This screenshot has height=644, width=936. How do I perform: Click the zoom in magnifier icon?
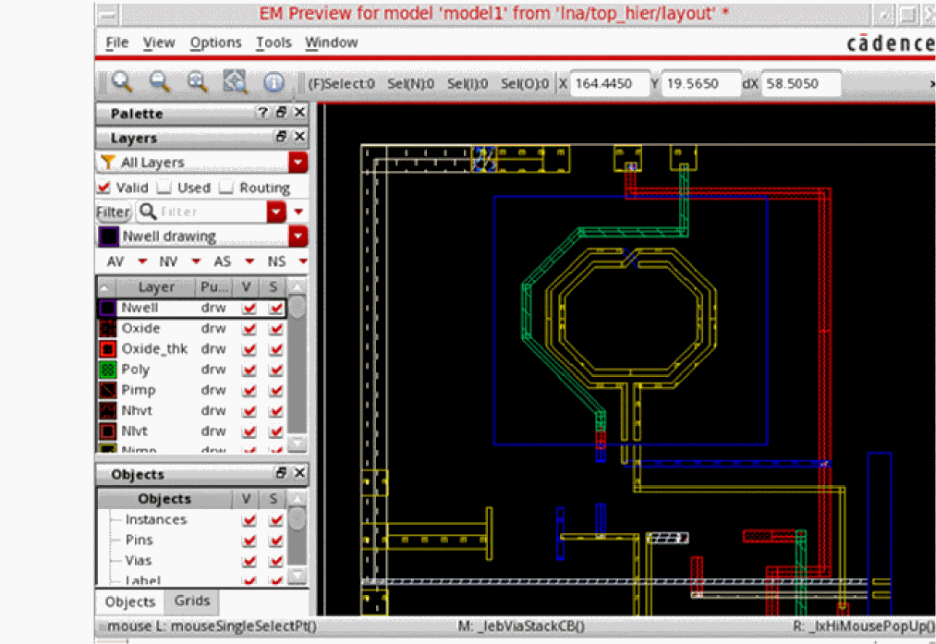[121, 82]
